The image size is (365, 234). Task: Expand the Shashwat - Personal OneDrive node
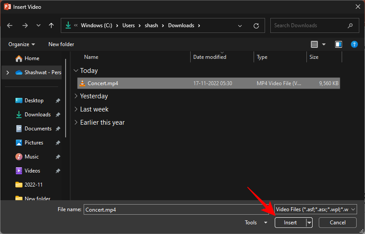click(7, 73)
